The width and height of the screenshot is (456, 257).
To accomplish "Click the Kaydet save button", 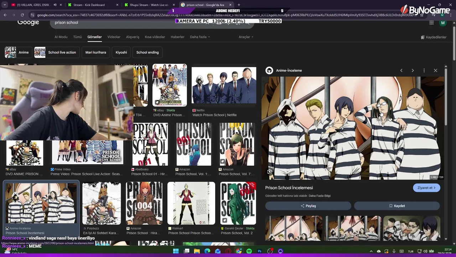I will point(397,206).
